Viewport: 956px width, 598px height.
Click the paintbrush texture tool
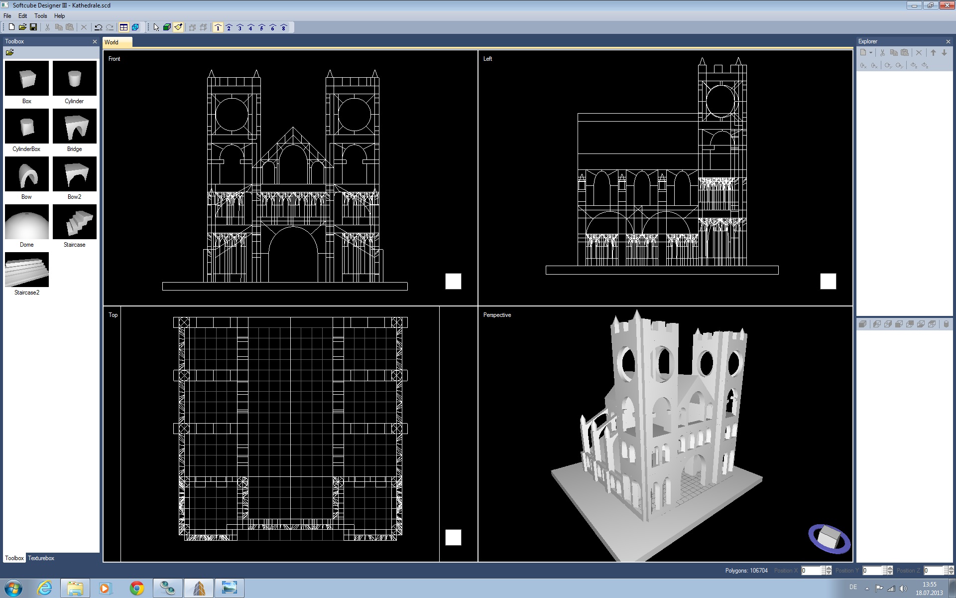(178, 27)
